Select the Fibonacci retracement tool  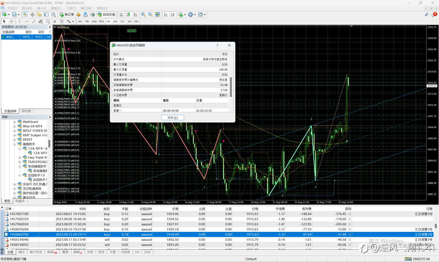coord(48,21)
